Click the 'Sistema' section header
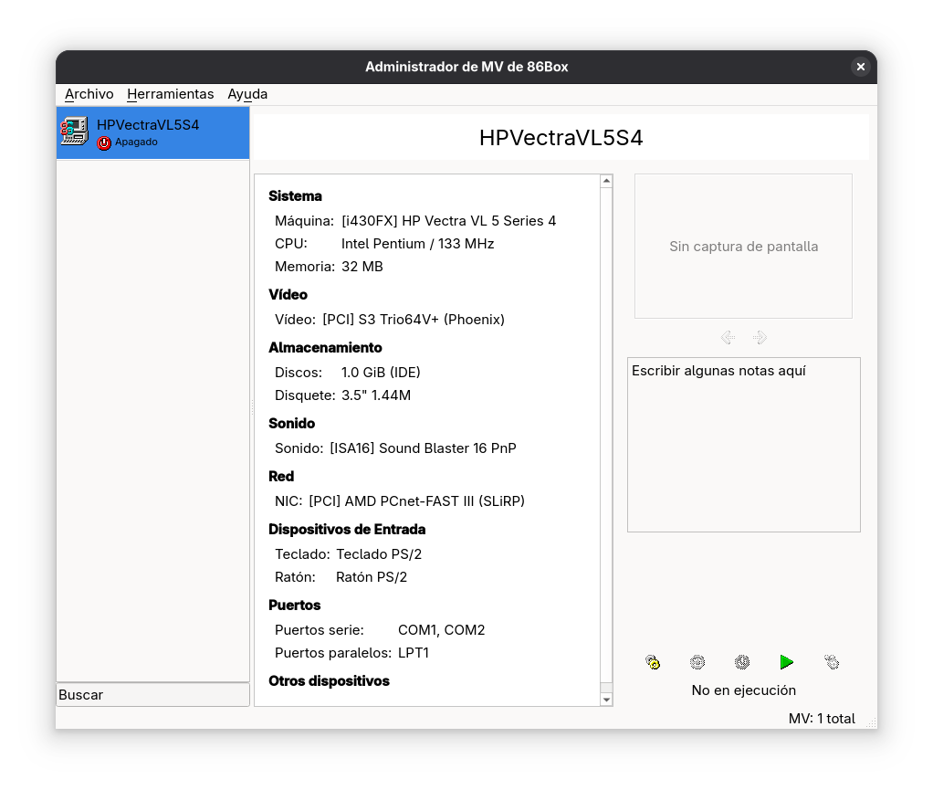 tap(295, 195)
